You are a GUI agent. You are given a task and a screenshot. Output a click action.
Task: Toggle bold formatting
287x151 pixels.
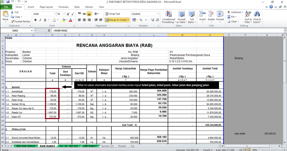tap(36, 20)
